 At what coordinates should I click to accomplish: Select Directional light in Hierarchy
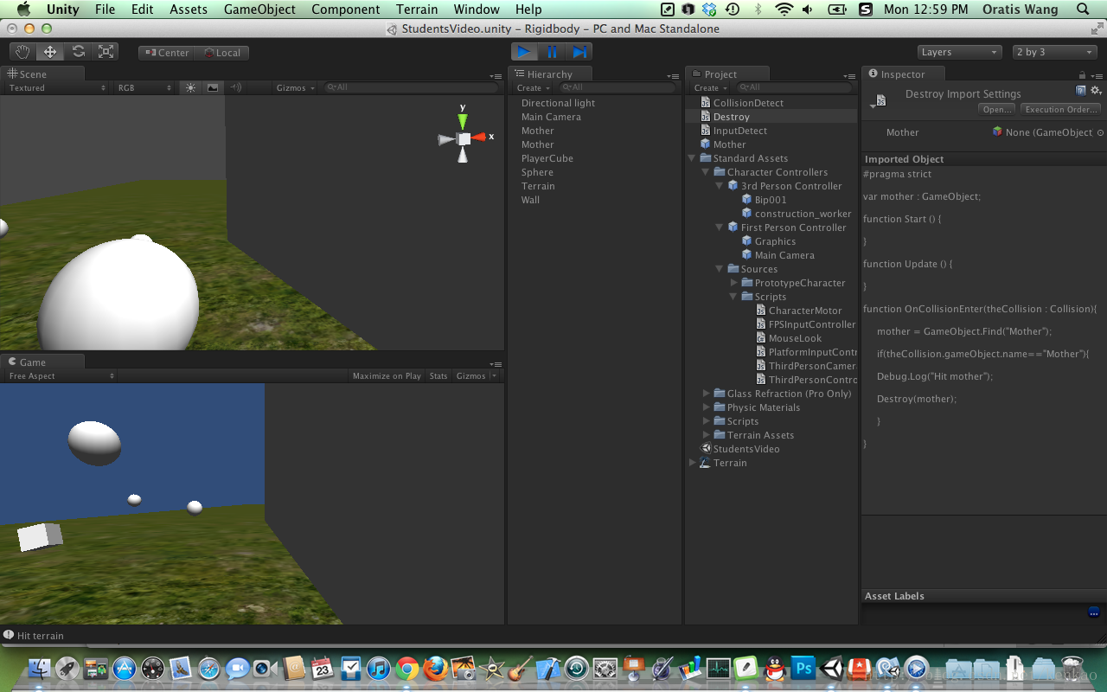click(558, 103)
